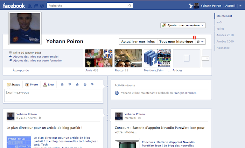
Task: Click in the Exprimez-vous status field
Action: (x=53, y=95)
